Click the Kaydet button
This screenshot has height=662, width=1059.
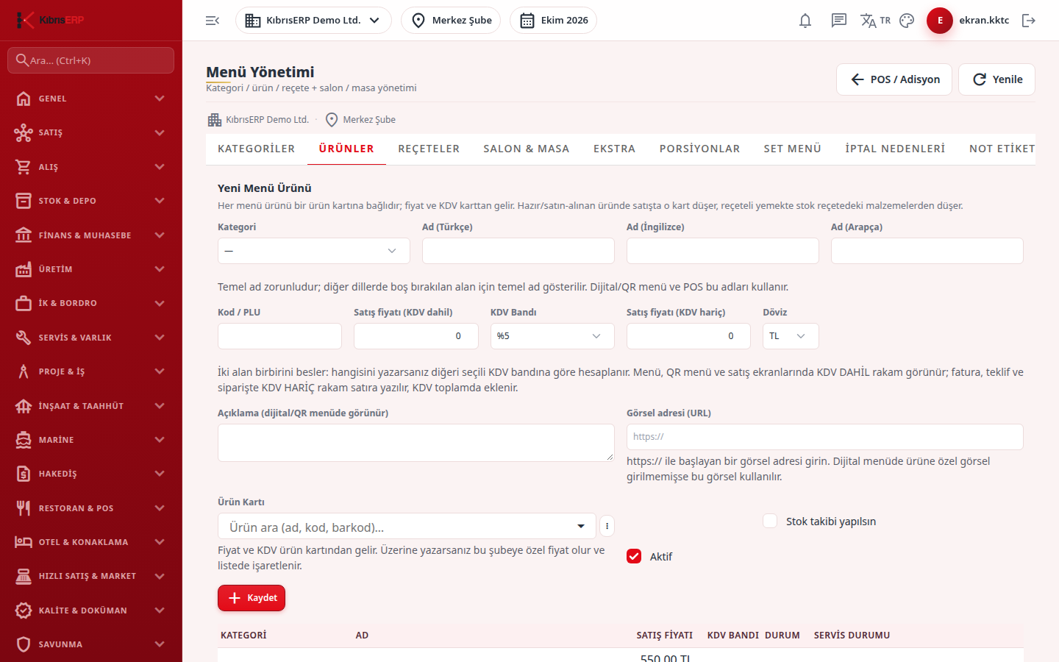click(x=252, y=598)
